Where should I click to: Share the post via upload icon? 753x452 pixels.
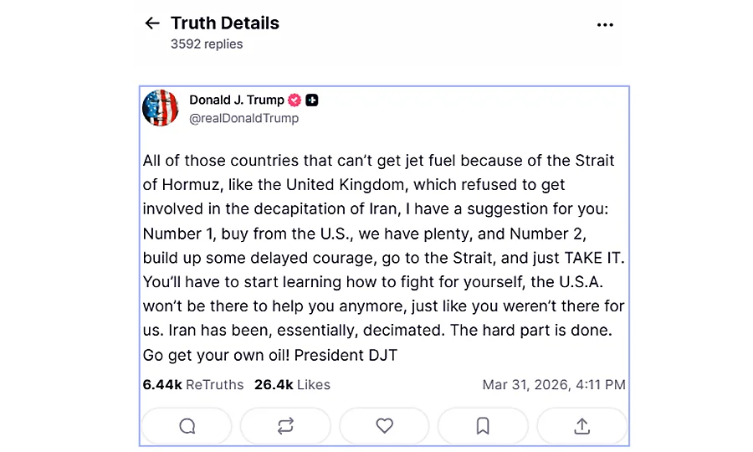coord(581,426)
